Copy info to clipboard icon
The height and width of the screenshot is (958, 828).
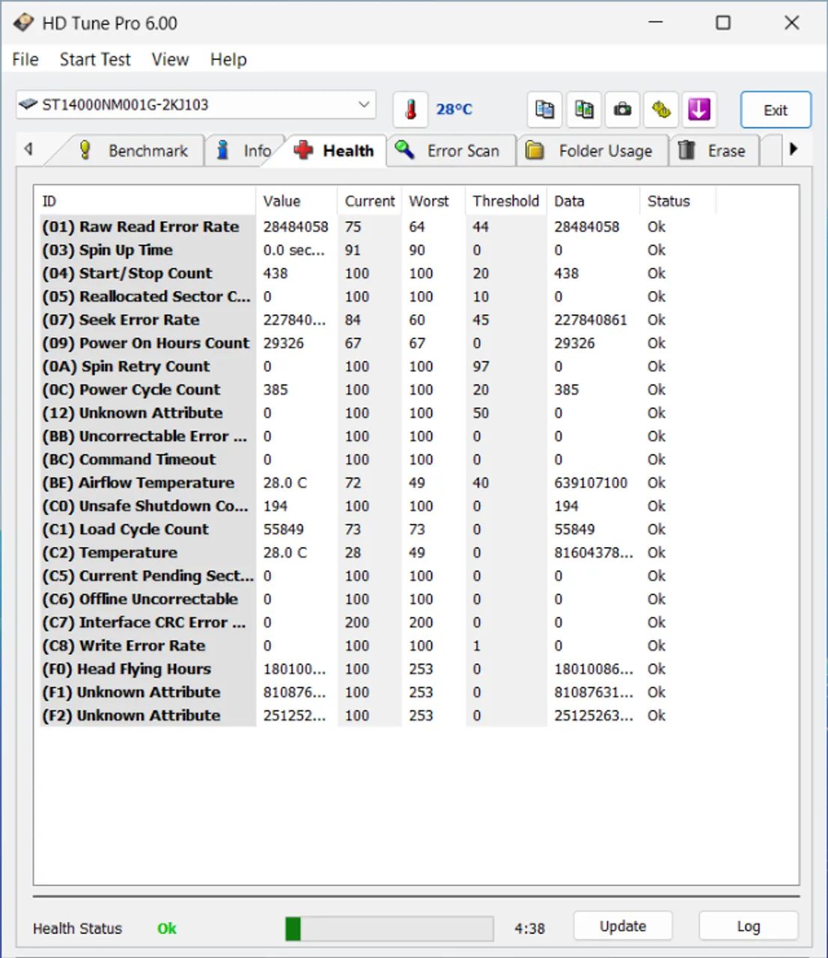(x=545, y=109)
